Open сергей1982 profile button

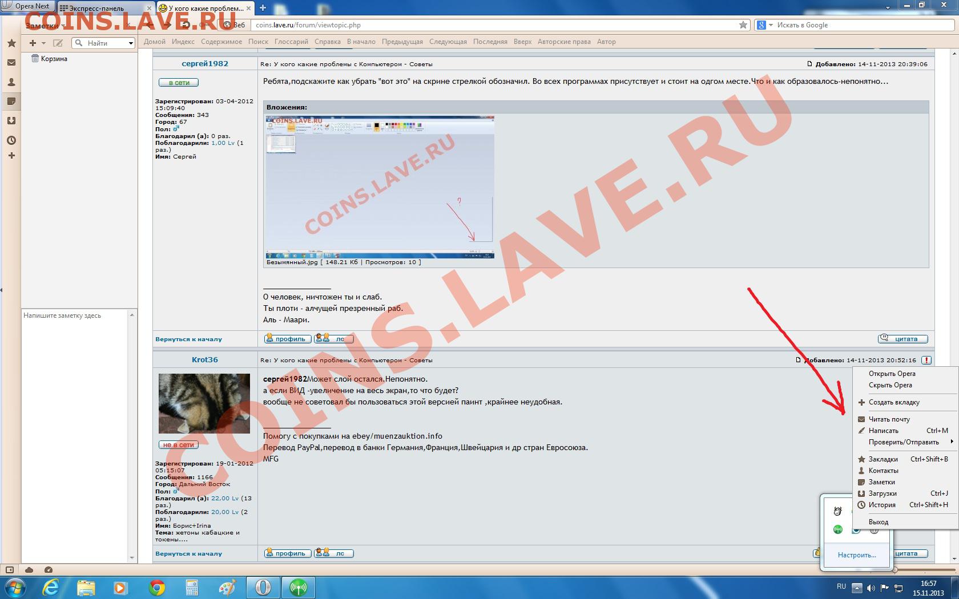[x=288, y=339]
